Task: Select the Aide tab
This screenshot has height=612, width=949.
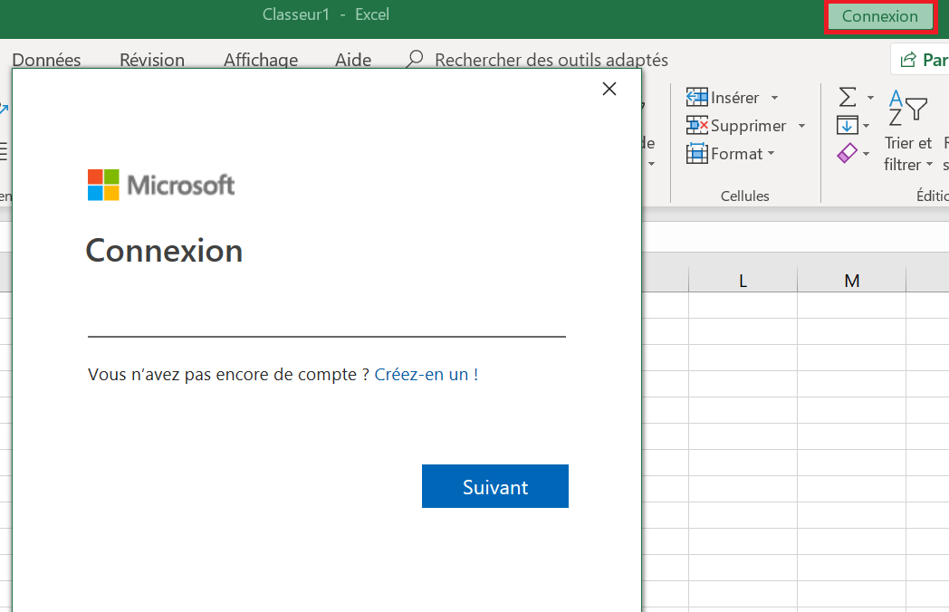Action: pyautogui.click(x=353, y=60)
